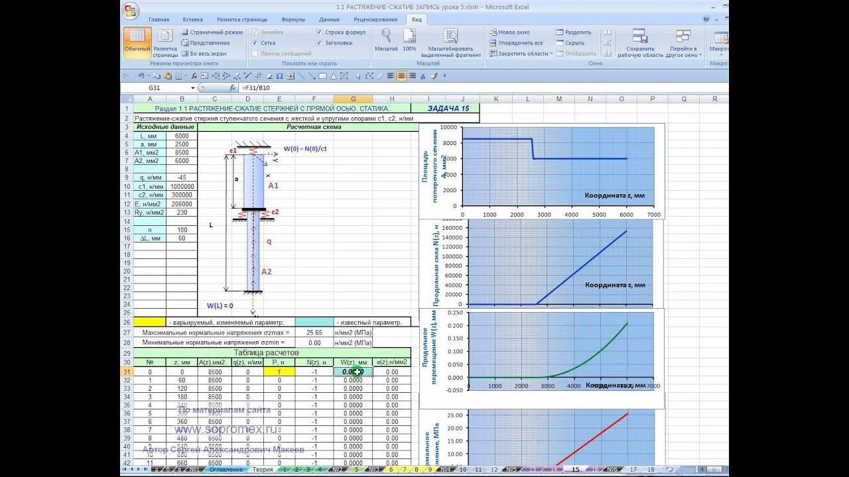The height and width of the screenshot is (477, 849).
Task: Switch to Обычный normal view mode
Action: [x=137, y=43]
